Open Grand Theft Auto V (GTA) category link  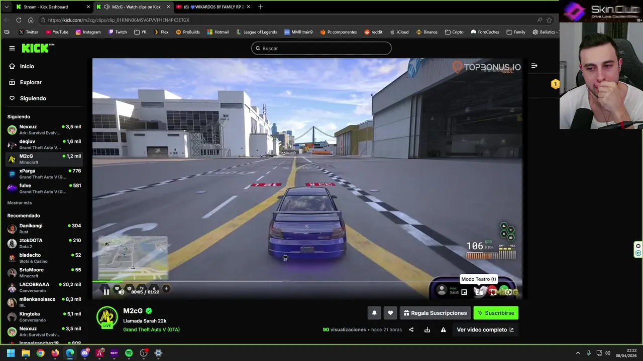click(x=151, y=329)
